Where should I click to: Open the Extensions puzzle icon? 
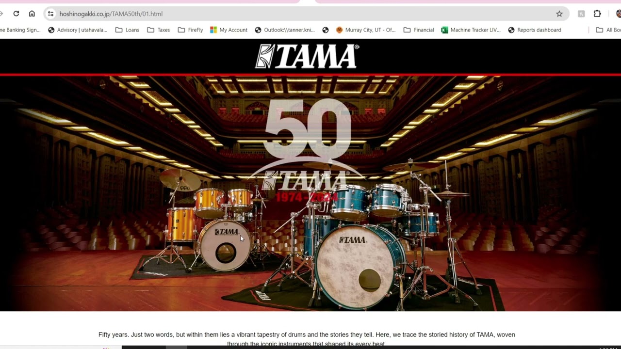coord(597,14)
